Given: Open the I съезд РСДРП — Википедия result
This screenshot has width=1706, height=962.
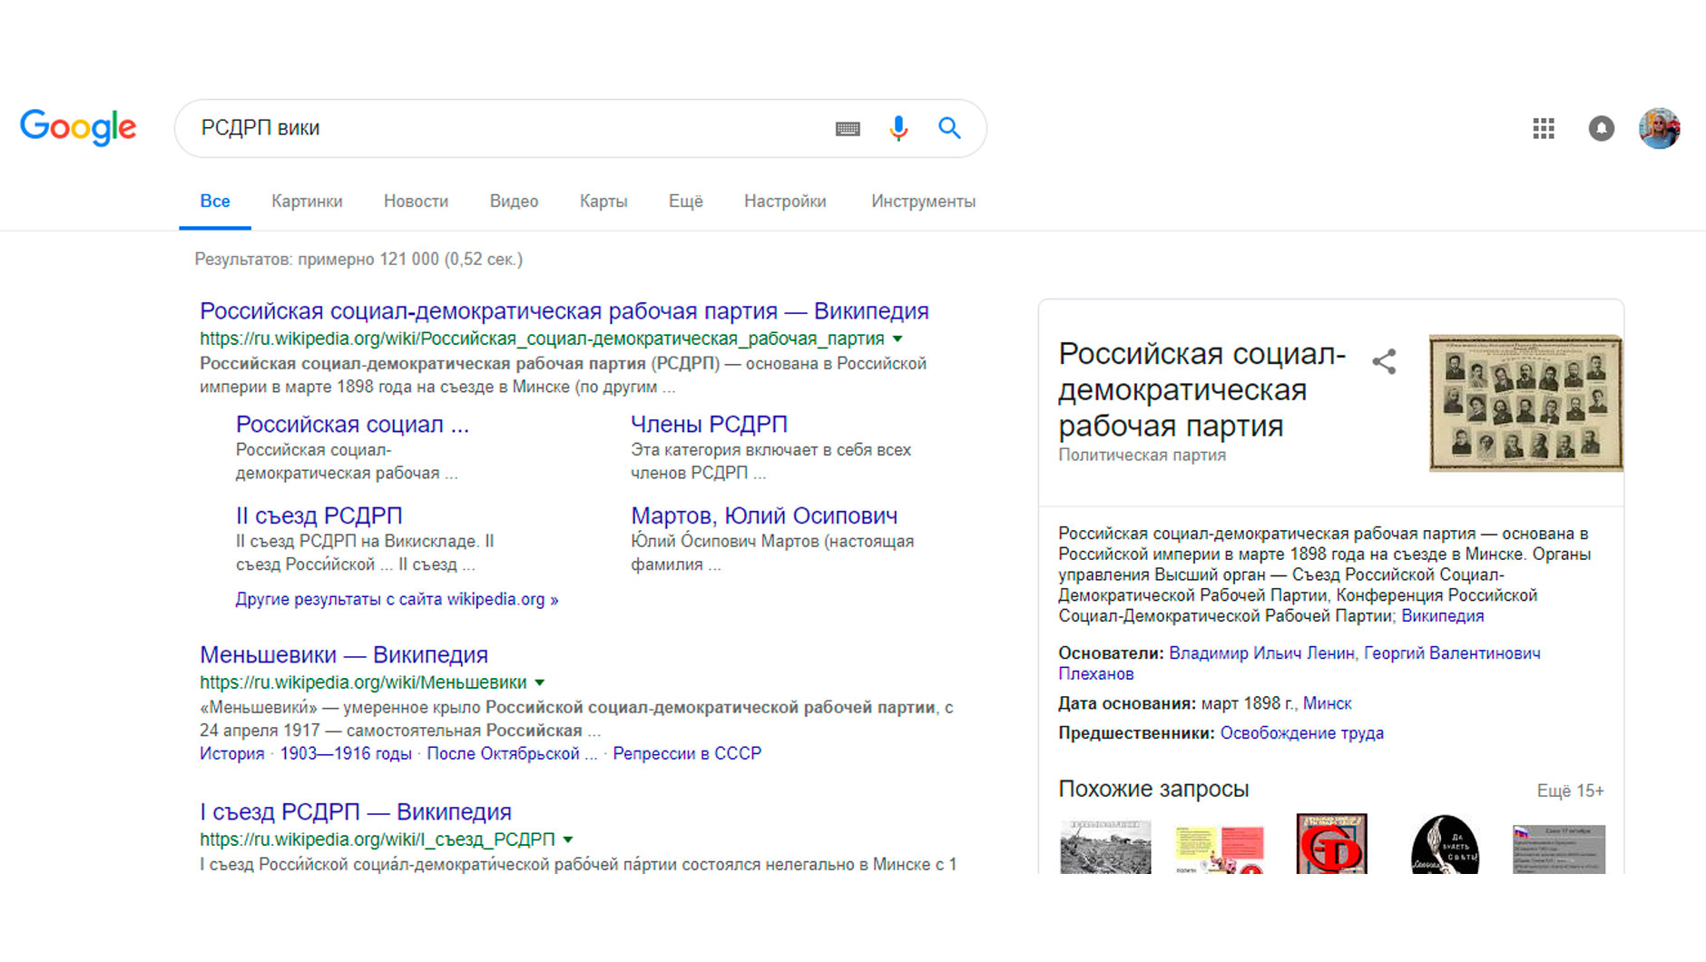Looking at the screenshot, I should pos(356,811).
